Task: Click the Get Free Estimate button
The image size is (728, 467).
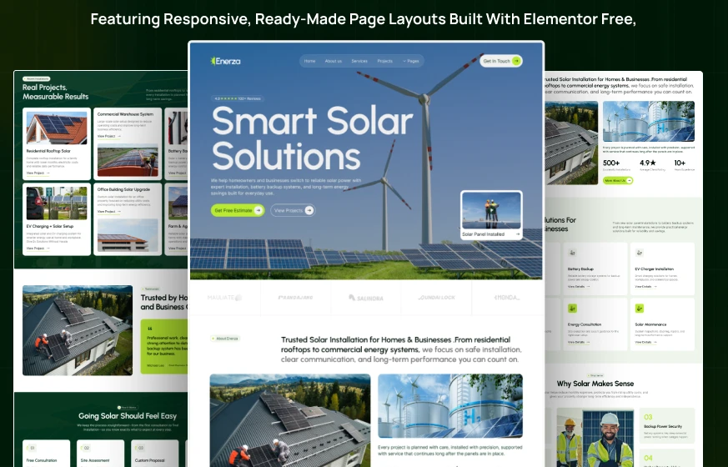Action: 238,210
